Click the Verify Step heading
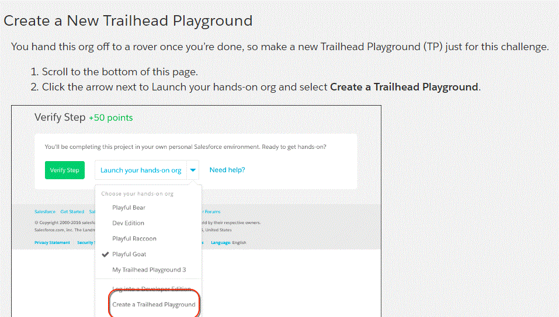 (60, 117)
